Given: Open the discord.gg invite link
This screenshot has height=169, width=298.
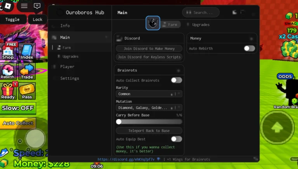Looking at the screenshot, I should point(126,159).
